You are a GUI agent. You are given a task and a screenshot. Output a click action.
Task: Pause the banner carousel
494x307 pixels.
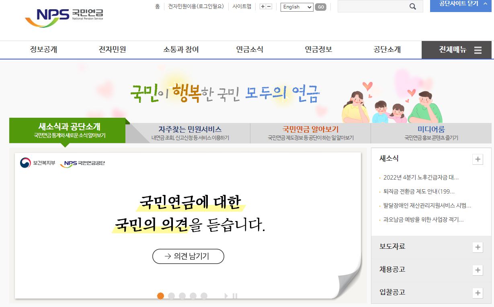[x=235, y=296]
